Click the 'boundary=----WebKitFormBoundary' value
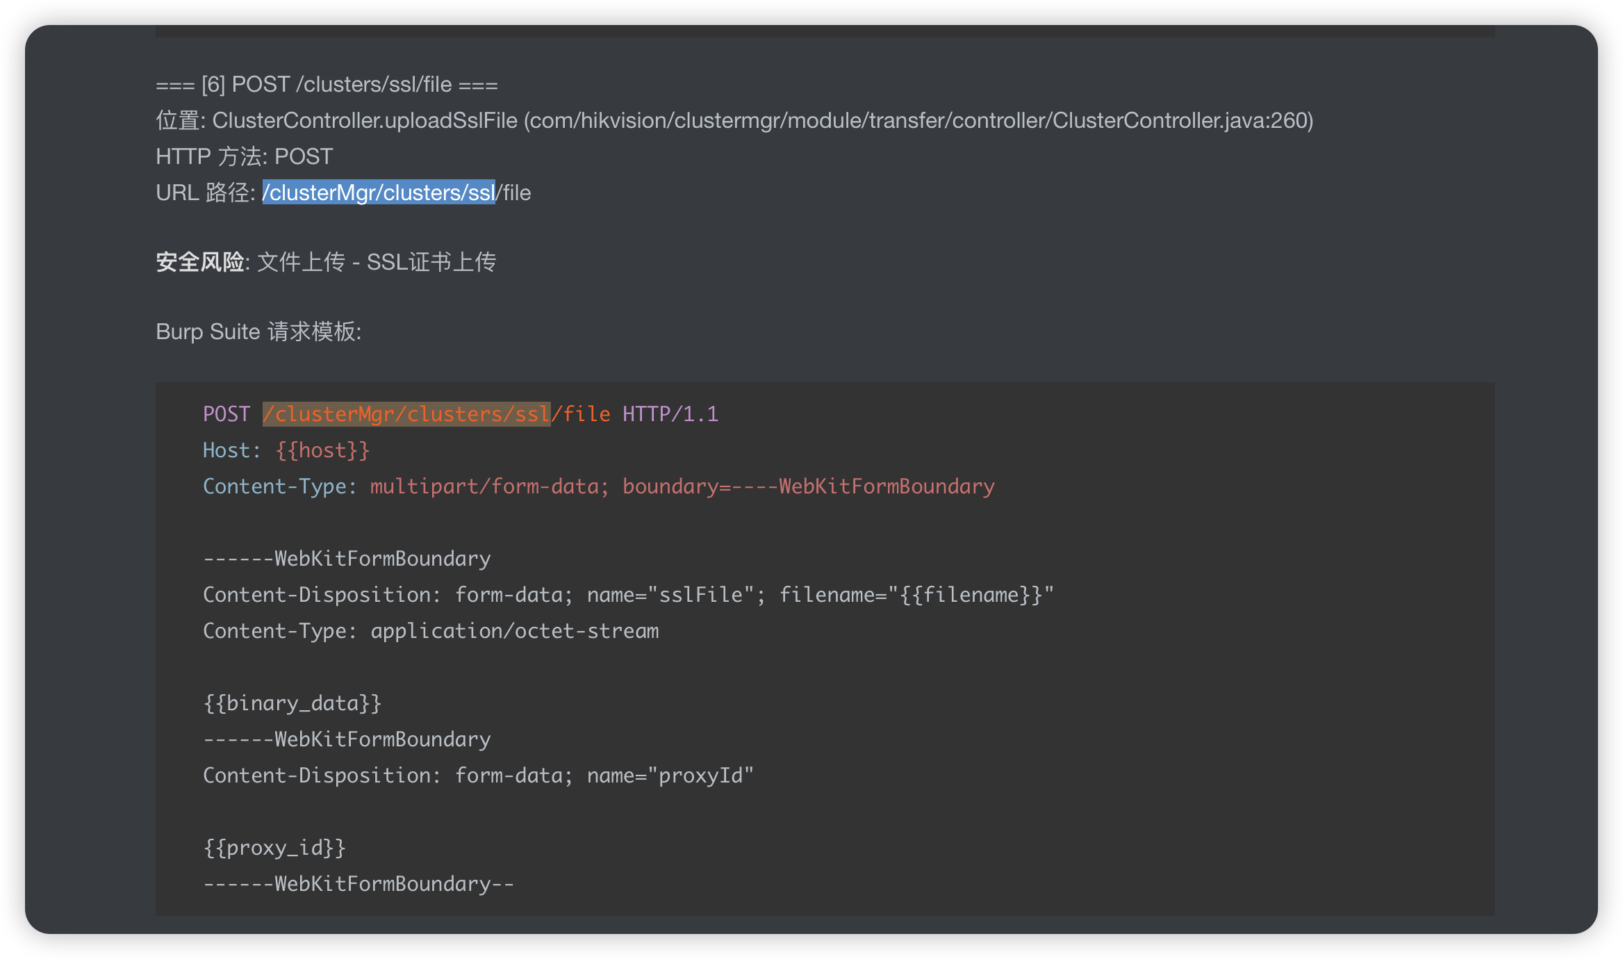 click(x=808, y=486)
